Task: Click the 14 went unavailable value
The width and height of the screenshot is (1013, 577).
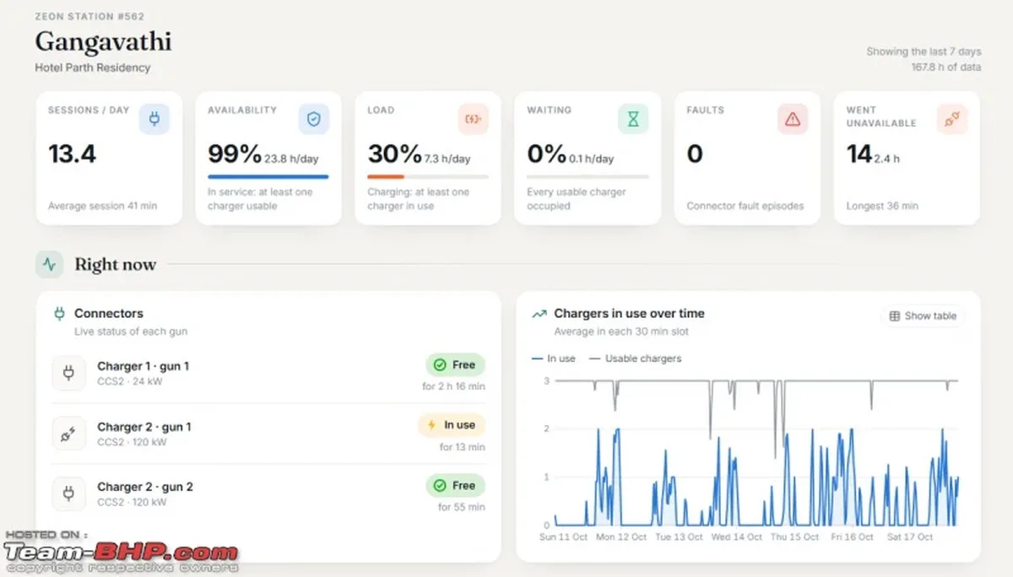Action: pos(859,154)
